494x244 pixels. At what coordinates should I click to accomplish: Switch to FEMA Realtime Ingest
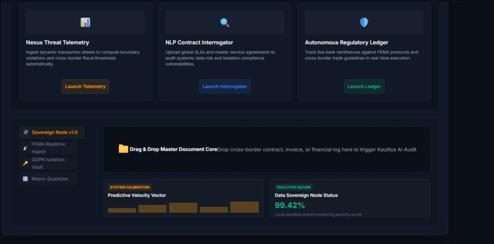tap(48, 148)
